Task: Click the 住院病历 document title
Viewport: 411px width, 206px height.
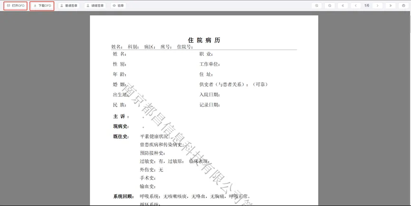Action: [x=204, y=40]
